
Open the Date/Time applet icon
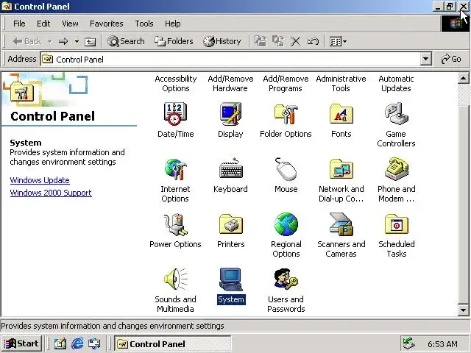tap(175, 114)
